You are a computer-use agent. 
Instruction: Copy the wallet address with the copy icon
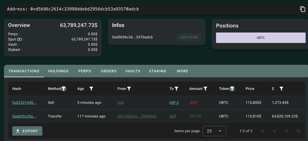point(303,9)
